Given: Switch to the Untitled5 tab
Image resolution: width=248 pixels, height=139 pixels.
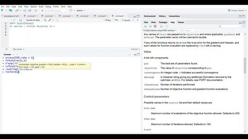Looking at the screenshot, I should coord(102,16).
